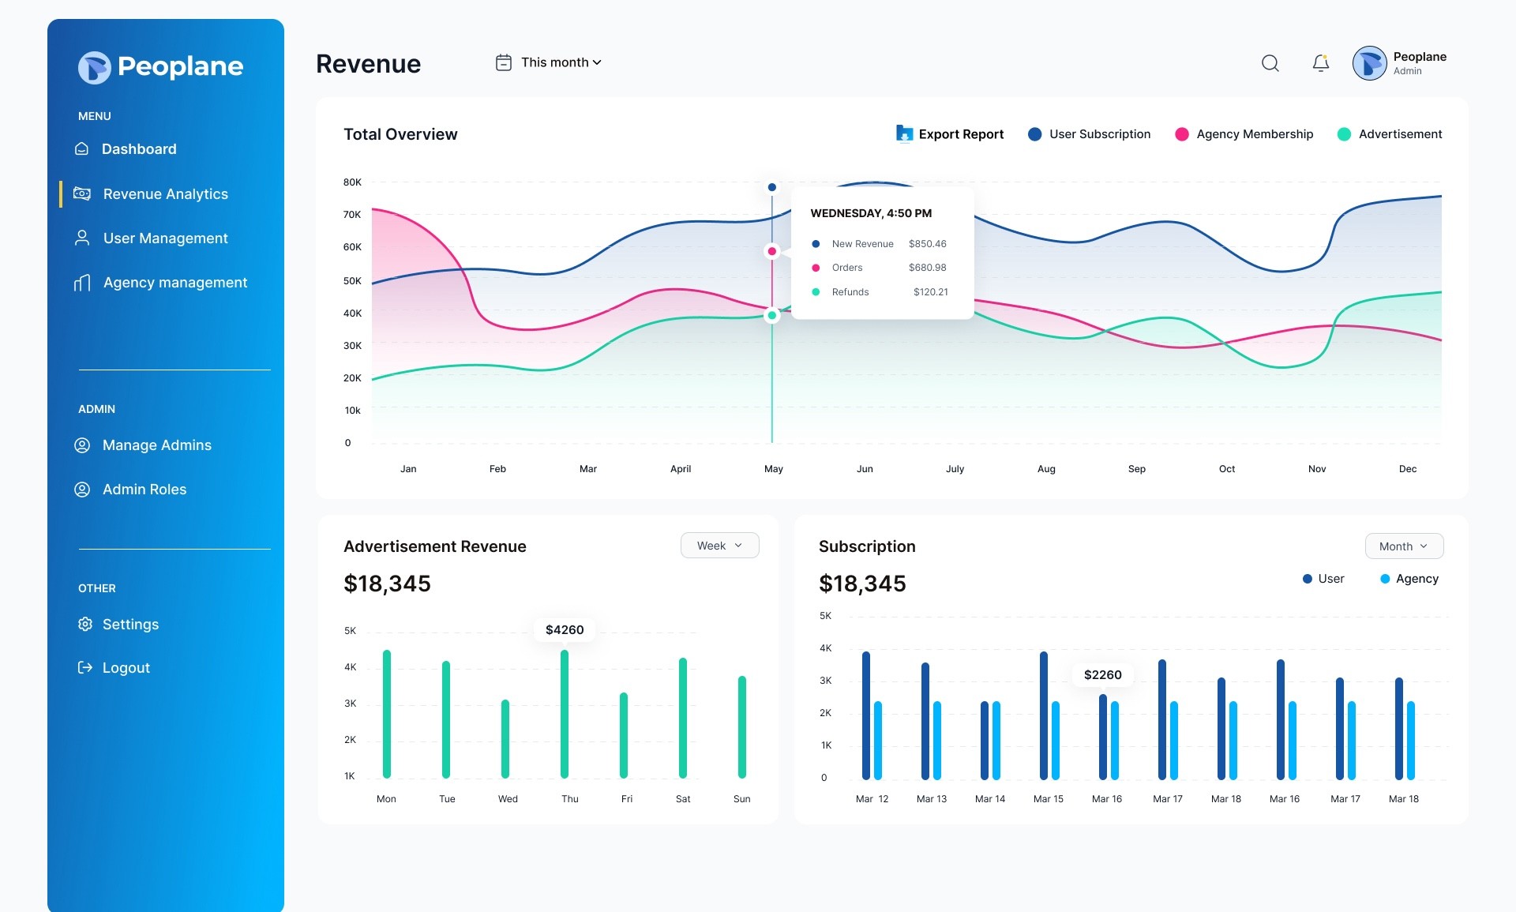Toggle Agency Membership series in legend

[1244, 134]
